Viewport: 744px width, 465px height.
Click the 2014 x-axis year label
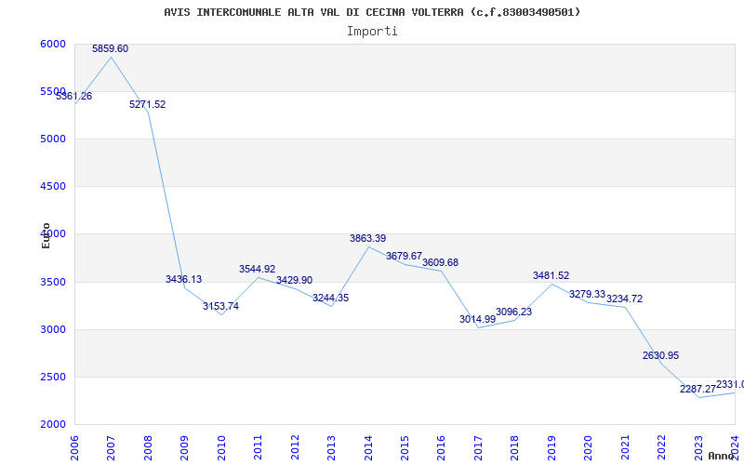368,447
